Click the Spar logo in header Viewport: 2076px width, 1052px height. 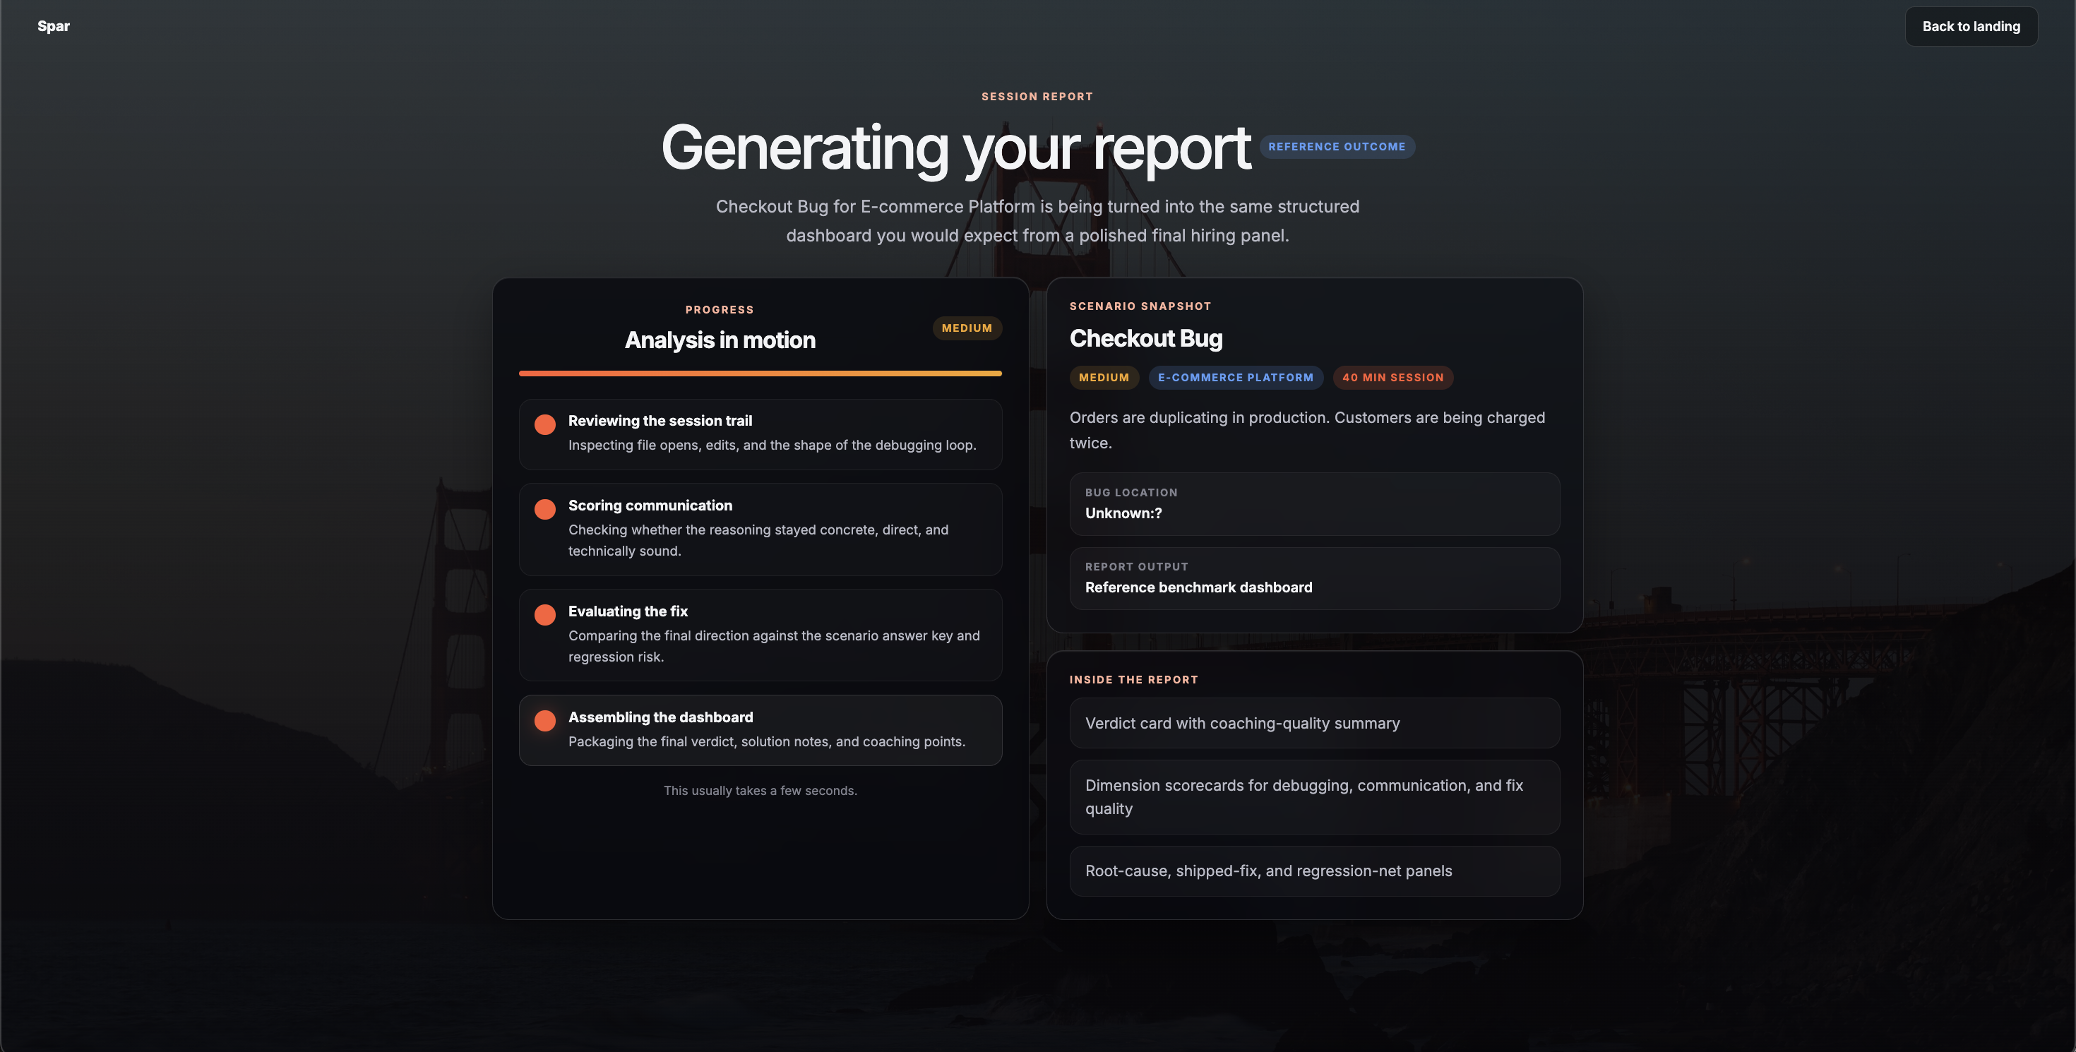[53, 26]
